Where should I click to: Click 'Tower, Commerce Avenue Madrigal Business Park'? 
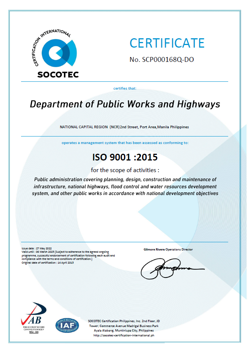pos(124,326)
